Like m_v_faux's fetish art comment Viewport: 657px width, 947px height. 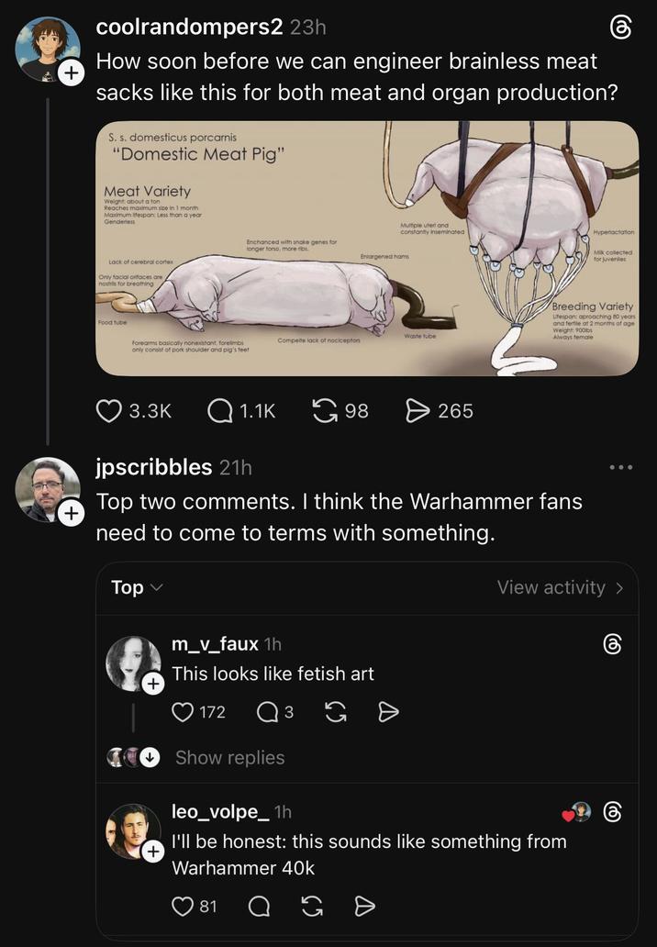pyautogui.click(x=184, y=711)
